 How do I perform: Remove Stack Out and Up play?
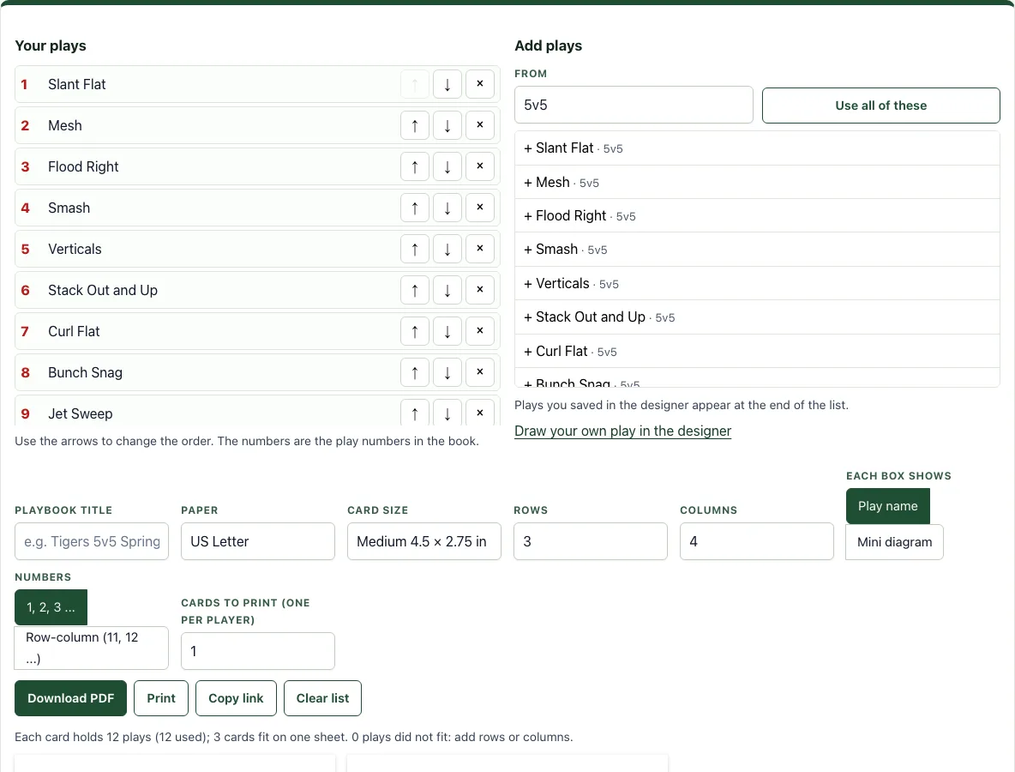click(480, 290)
